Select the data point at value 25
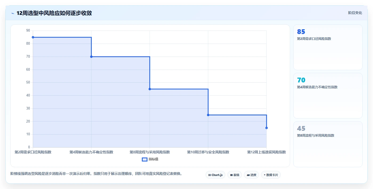 click(x=208, y=115)
